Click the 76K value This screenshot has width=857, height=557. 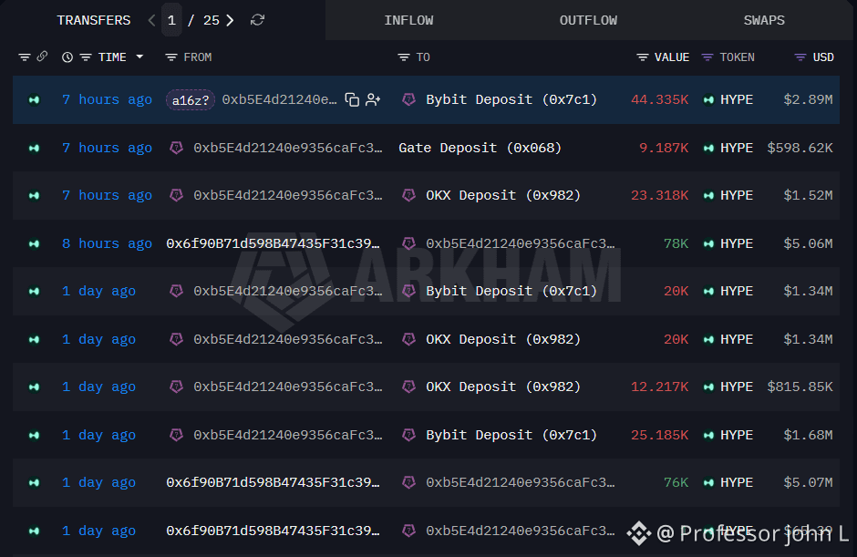pyautogui.click(x=676, y=482)
